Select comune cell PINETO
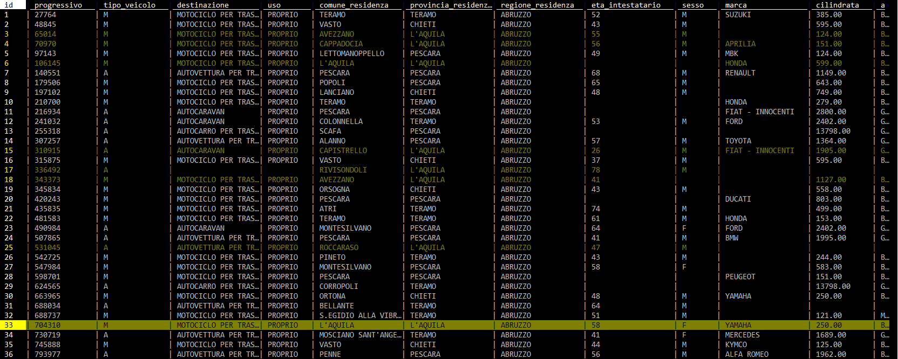 tap(332, 257)
